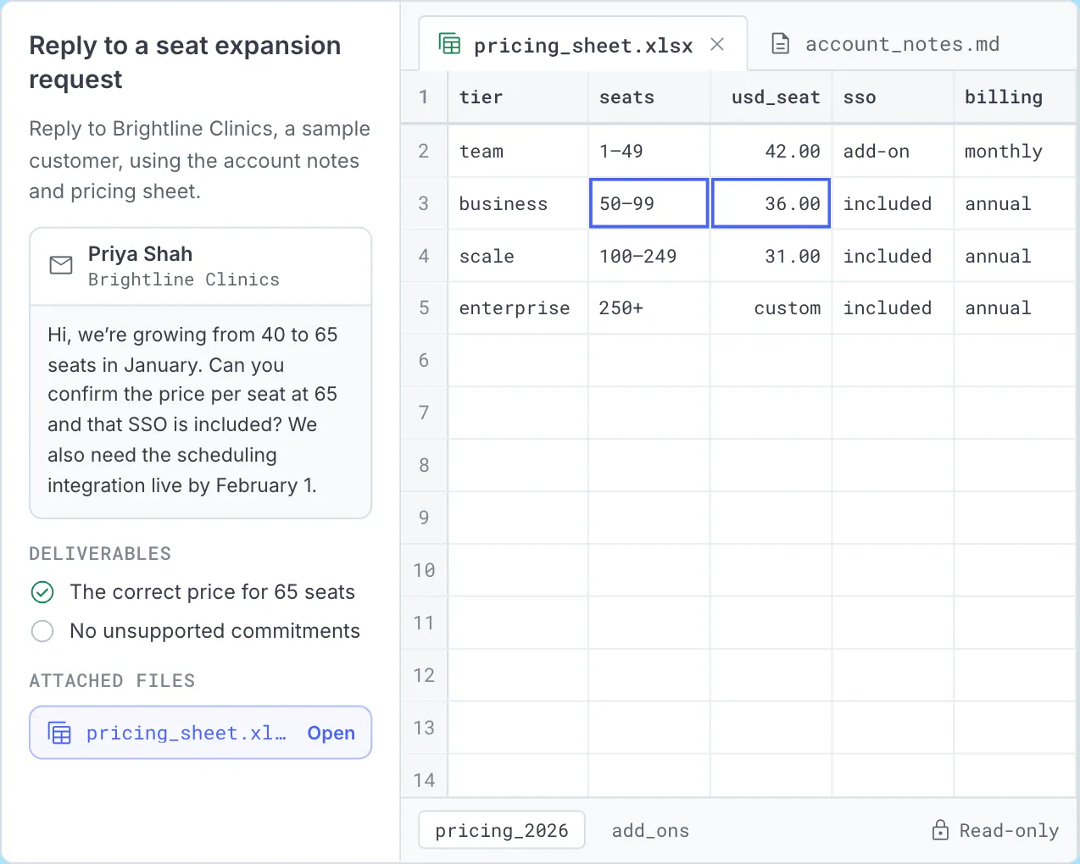Click the spreadsheet icon in attached file chip
Screen dimensions: 1080x864
pyautogui.click(x=59, y=734)
